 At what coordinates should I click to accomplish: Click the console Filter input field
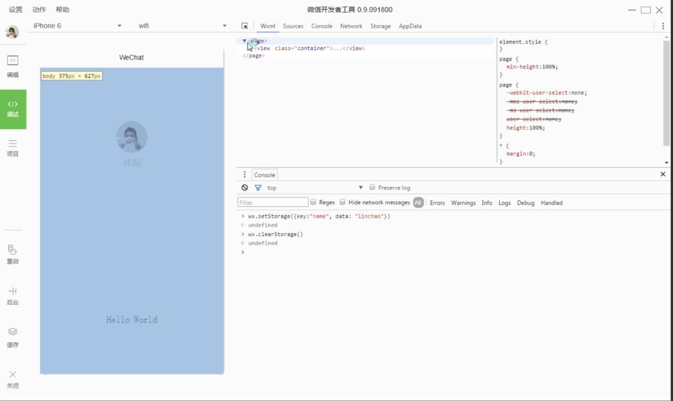click(273, 202)
